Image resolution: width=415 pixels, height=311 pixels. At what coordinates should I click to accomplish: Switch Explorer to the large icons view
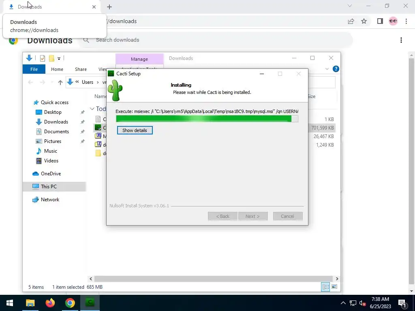[334, 287]
